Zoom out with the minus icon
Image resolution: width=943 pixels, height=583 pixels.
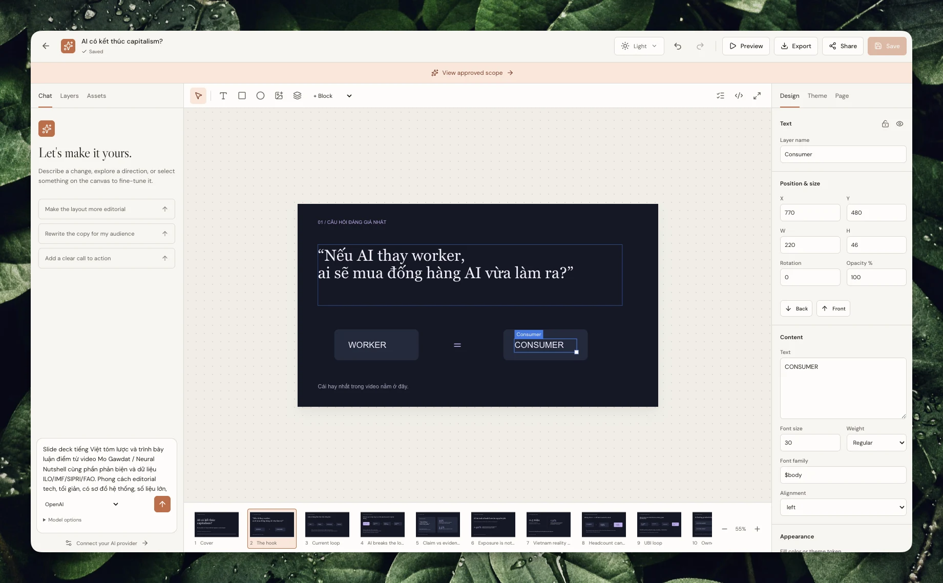click(x=724, y=529)
